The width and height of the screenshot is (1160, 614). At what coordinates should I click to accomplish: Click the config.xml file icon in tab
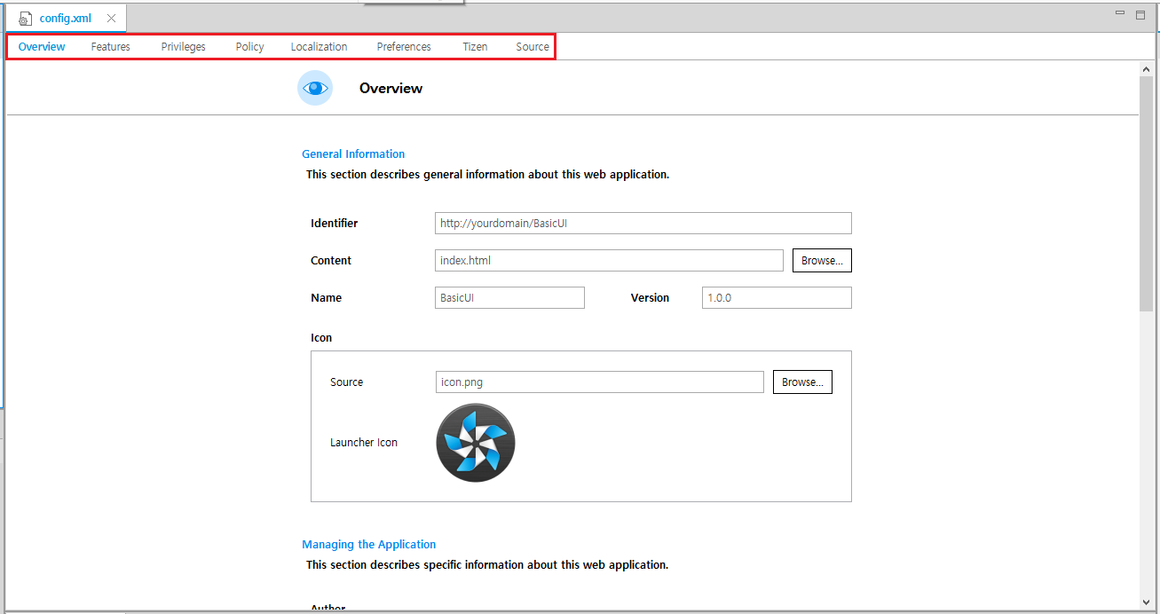(x=25, y=19)
